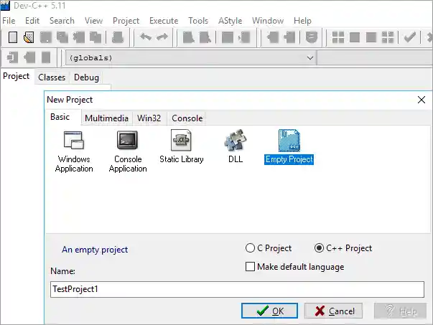Click the greyed Debug checkmark icon

[x=410, y=37]
